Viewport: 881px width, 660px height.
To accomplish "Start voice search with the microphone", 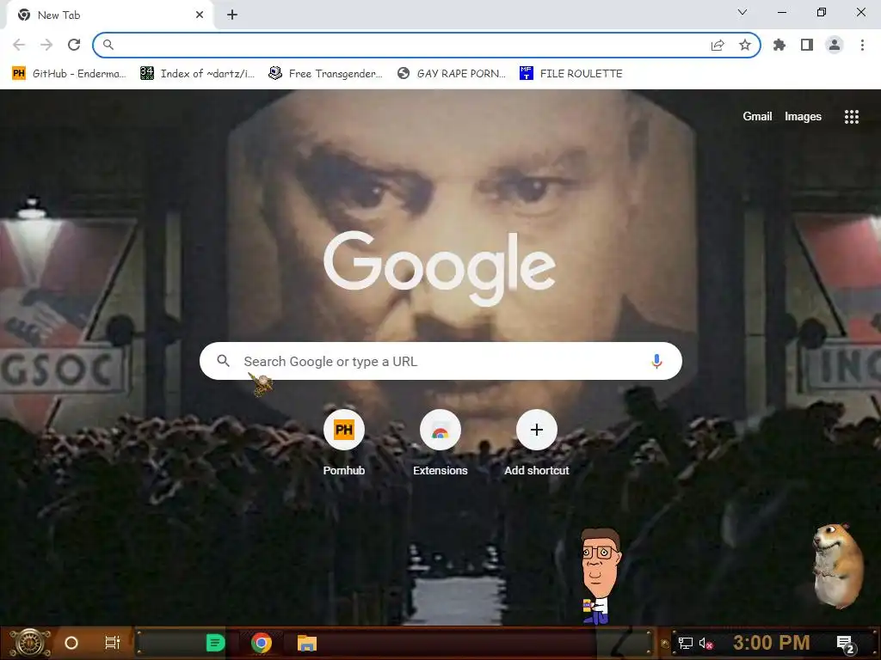I will [x=656, y=361].
